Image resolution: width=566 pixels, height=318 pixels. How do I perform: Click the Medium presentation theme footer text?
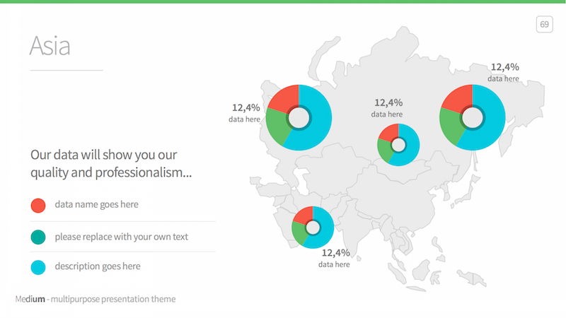(x=96, y=299)
